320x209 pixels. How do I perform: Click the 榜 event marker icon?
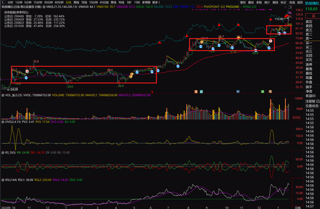click(x=270, y=92)
